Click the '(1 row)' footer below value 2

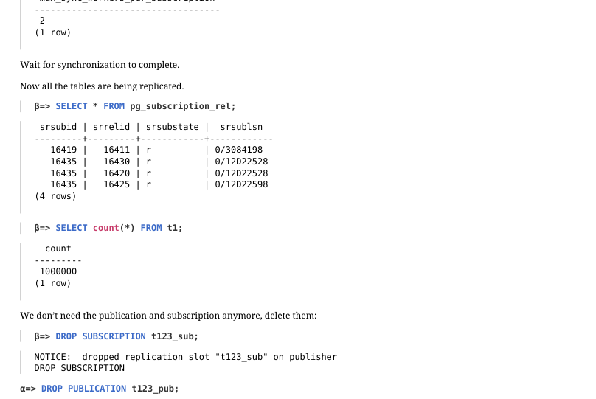pyautogui.click(x=53, y=32)
